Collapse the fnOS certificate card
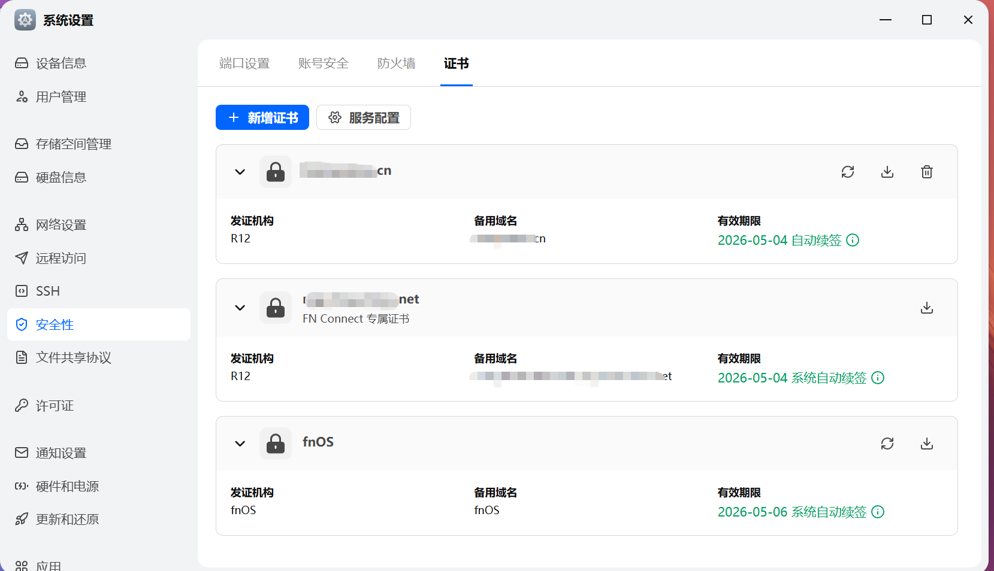Screen dimensions: 994x571 tap(240, 444)
